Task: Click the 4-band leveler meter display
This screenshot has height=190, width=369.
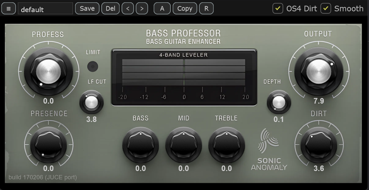Action: coord(184,78)
